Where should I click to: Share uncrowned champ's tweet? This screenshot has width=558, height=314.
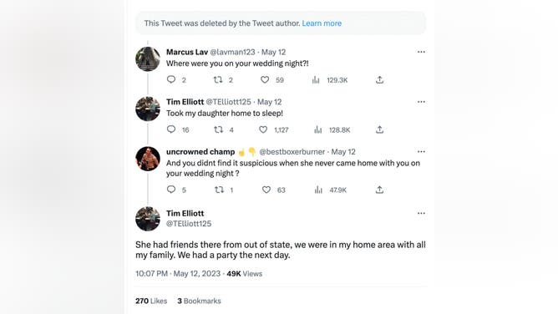click(x=380, y=190)
